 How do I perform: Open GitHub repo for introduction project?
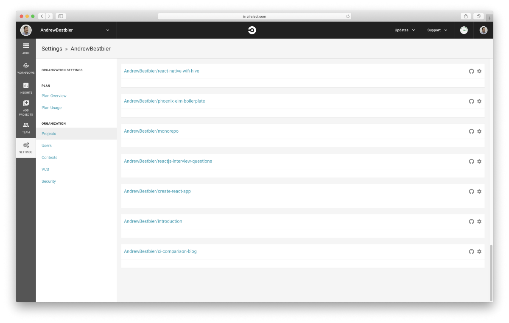pos(471,222)
